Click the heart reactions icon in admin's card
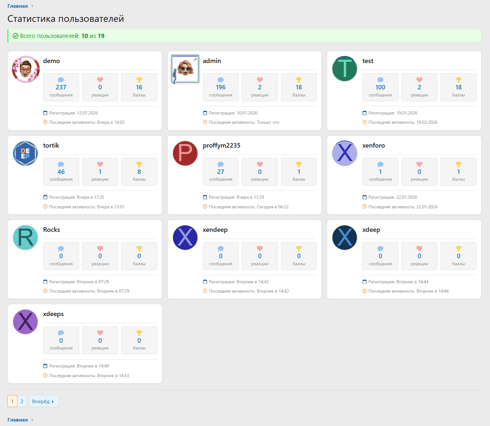 pyautogui.click(x=260, y=80)
